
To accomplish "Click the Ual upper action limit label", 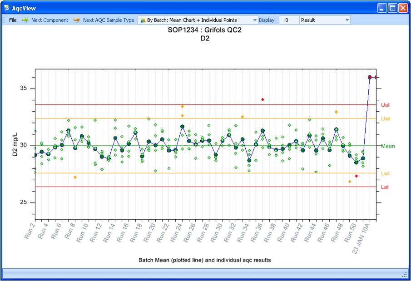I will (385, 105).
